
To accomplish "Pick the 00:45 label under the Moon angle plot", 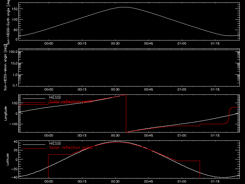I will click(x=149, y=90).
